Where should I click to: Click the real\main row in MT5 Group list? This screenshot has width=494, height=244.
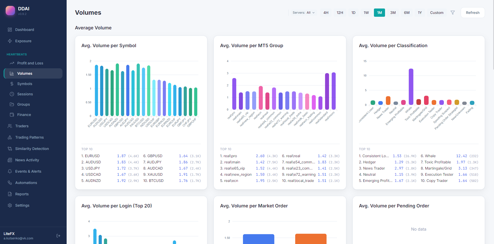(x=249, y=162)
